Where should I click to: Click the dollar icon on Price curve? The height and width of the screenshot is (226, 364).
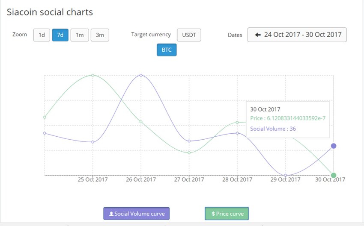213,214
